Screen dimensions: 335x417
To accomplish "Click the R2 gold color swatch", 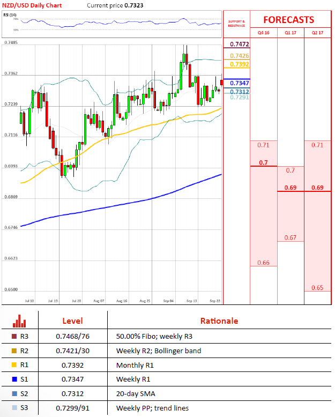I will [x=14, y=351].
